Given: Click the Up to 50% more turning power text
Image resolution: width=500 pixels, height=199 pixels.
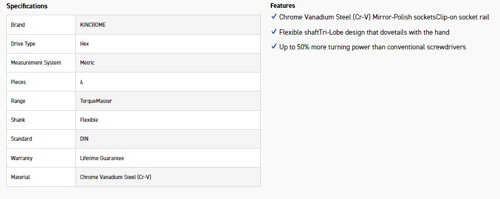Looking at the screenshot, I should click(372, 47).
